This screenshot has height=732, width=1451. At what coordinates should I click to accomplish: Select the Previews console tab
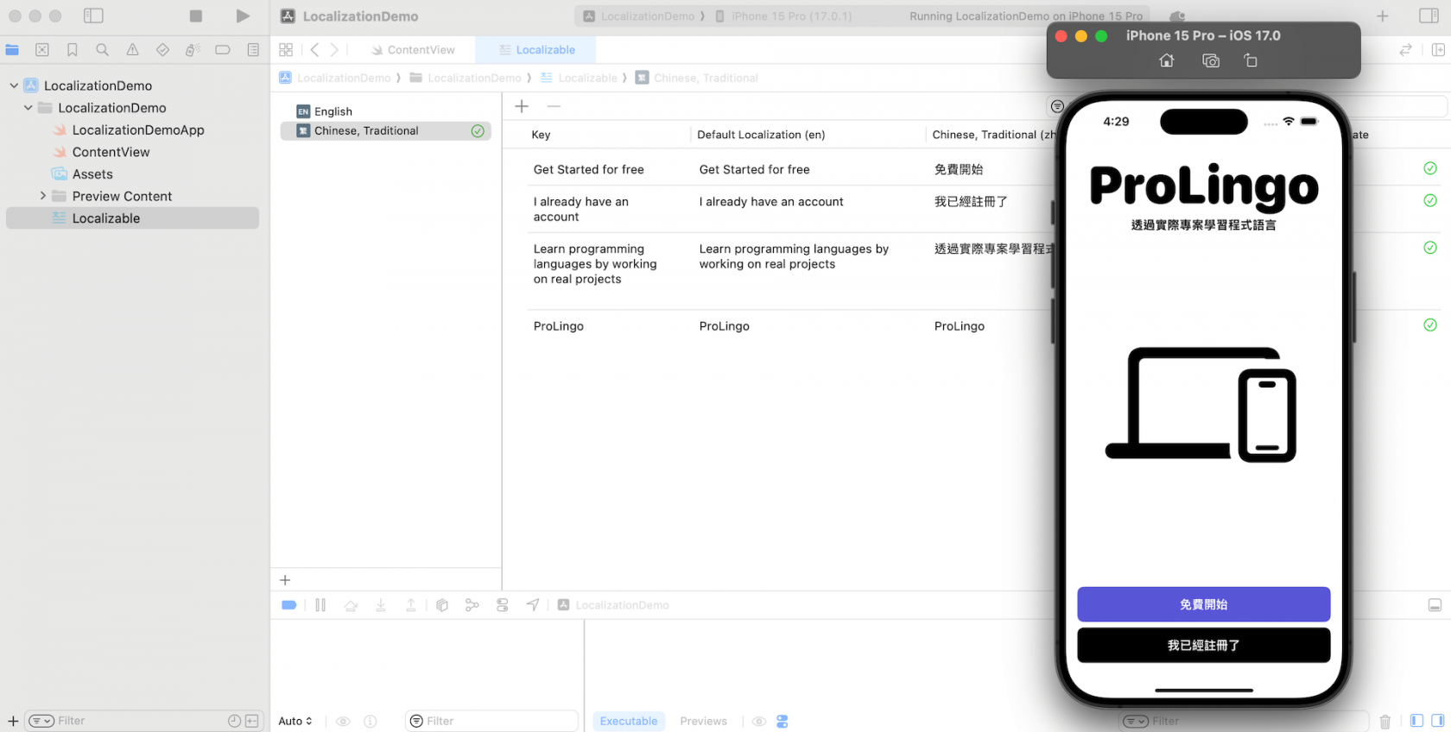pos(703,721)
